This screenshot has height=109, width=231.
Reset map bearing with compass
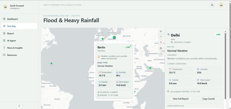(x=161, y=43)
